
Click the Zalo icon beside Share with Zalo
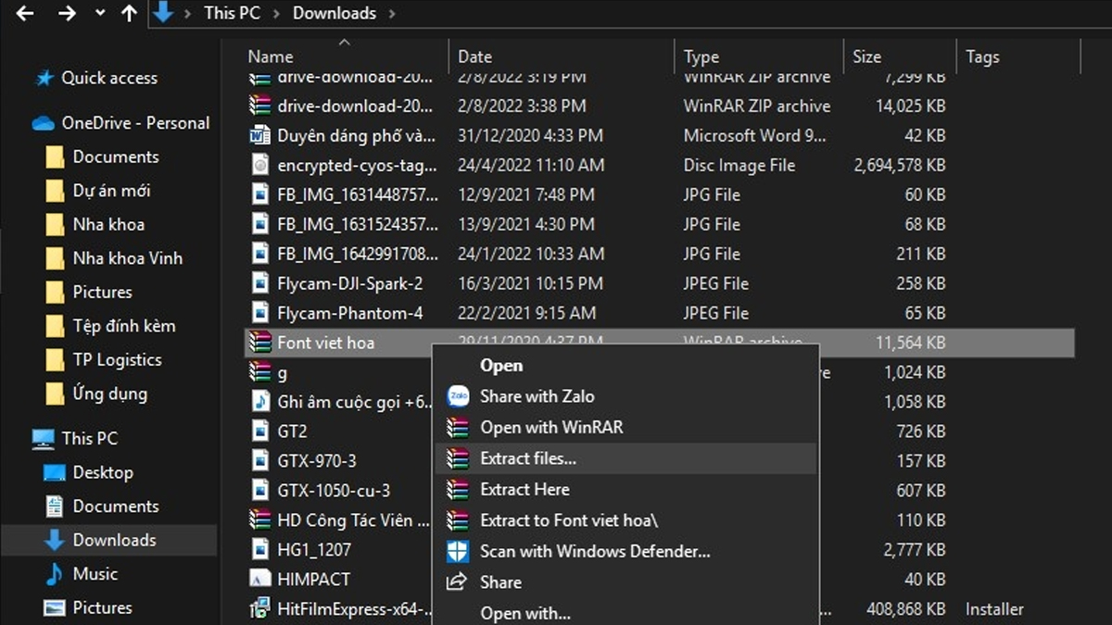pos(457,396)
